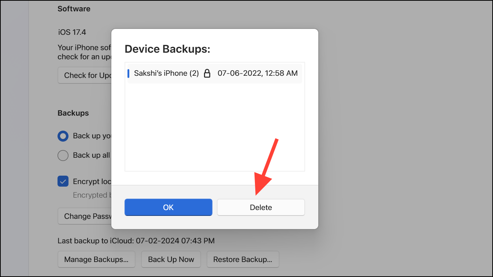
Task: Click the Device Backups heading
Action: (x=167, y=49)
